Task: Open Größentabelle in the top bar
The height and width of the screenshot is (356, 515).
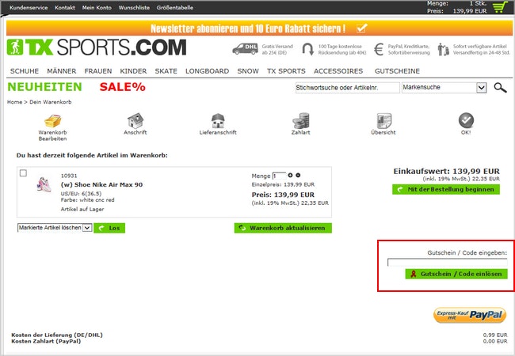Action: pos(175,8)
